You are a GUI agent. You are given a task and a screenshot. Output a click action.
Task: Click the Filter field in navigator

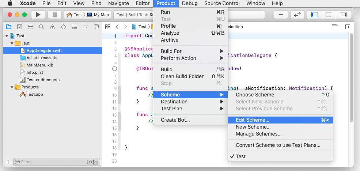click(x=57, y=162)
